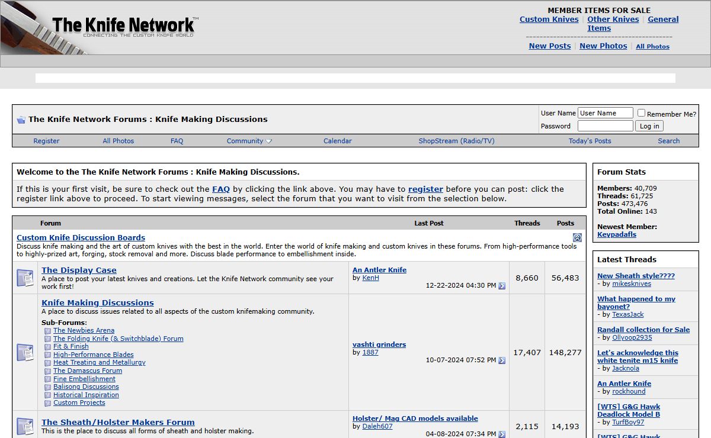Open All Photos in the navigation bar

(x=118, y=141)
